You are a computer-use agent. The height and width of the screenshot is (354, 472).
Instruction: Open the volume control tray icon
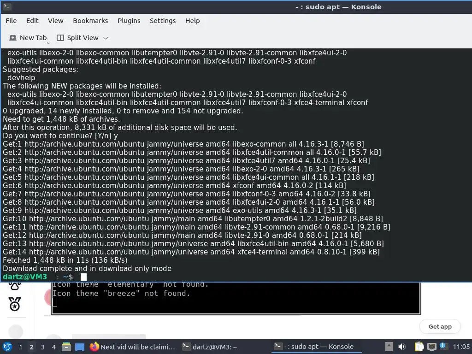pyautogui.click(x=402, y=347)
